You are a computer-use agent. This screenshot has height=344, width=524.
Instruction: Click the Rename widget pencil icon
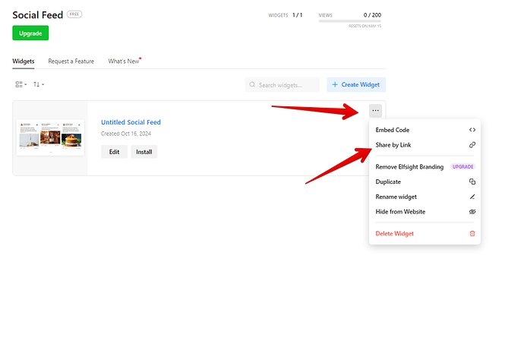coord(472,197)
